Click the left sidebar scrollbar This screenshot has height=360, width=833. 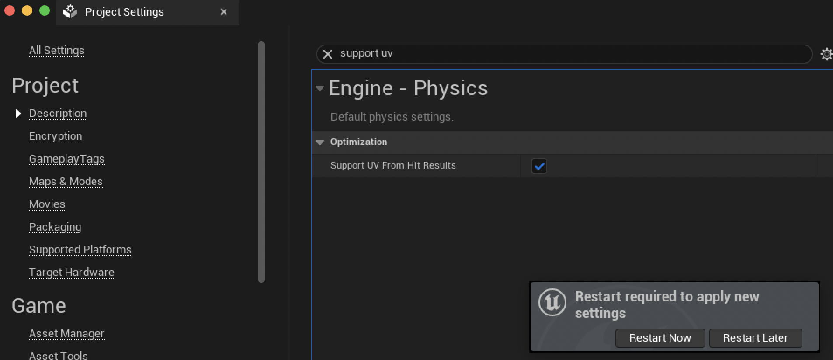click(261, 162)
